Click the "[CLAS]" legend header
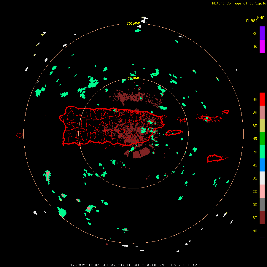This screenshot has height=267, width=267. tap(251, 20)
